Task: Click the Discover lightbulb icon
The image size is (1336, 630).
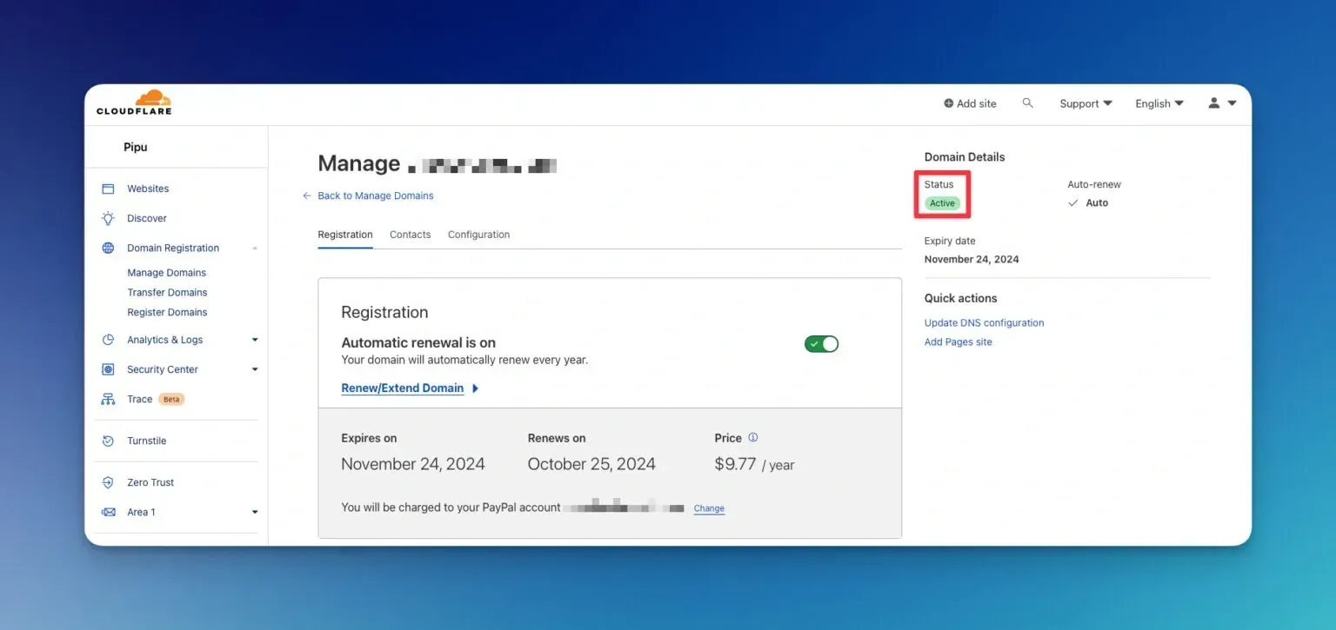Action: (108, 218)
